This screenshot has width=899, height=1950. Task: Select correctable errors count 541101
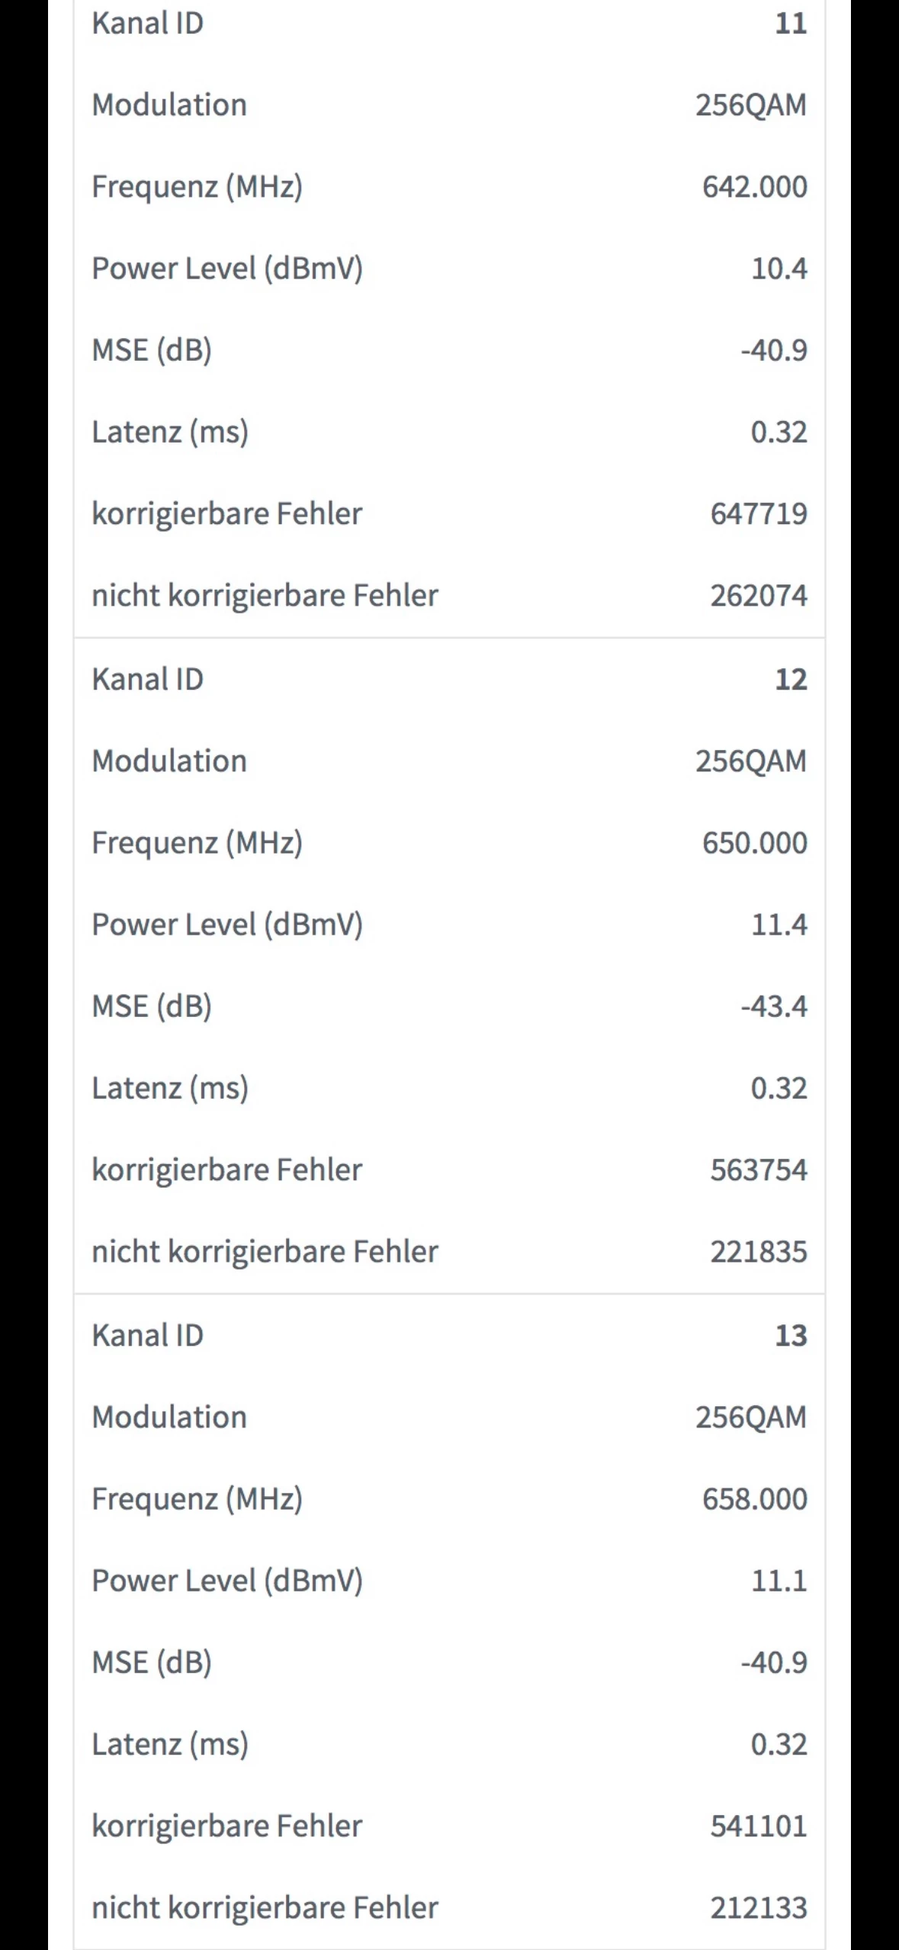coord(758,1826)
